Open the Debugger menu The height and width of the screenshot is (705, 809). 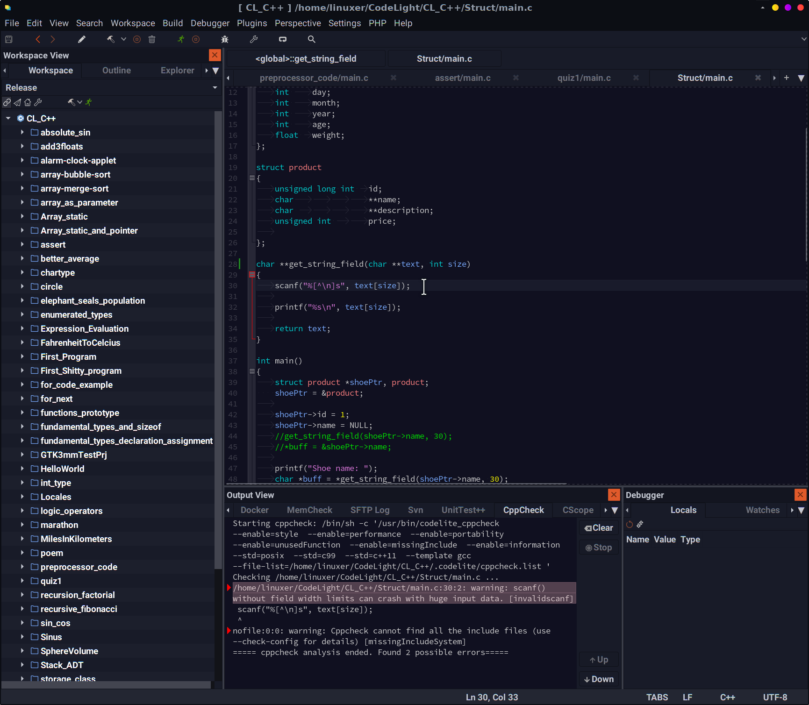[x=210, y=23]
